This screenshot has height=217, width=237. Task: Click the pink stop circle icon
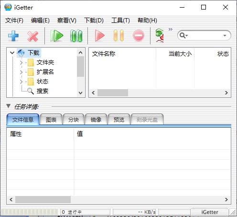point(139,35)
